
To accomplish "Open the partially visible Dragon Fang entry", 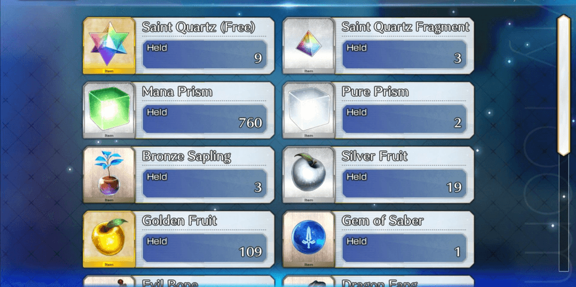I will click(x=379, y=281).
